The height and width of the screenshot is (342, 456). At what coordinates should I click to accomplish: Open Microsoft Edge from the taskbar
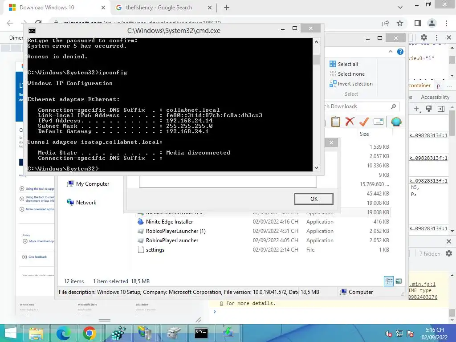(63, 333)
